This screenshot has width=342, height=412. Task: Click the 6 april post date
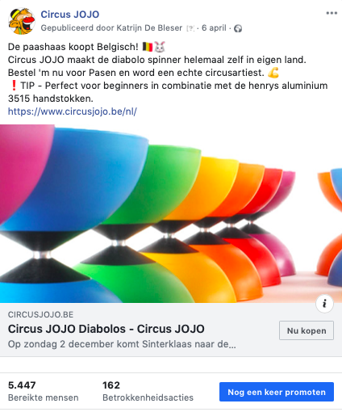point(214,28)
